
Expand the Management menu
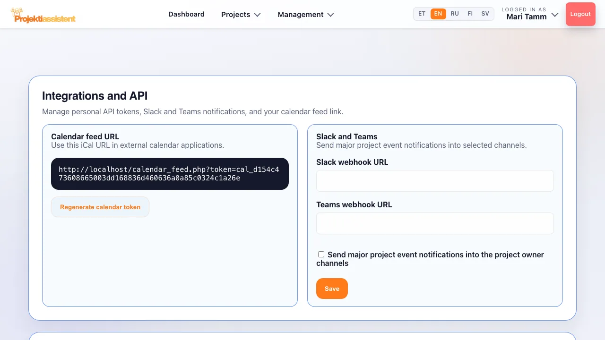tap(306, 15)
